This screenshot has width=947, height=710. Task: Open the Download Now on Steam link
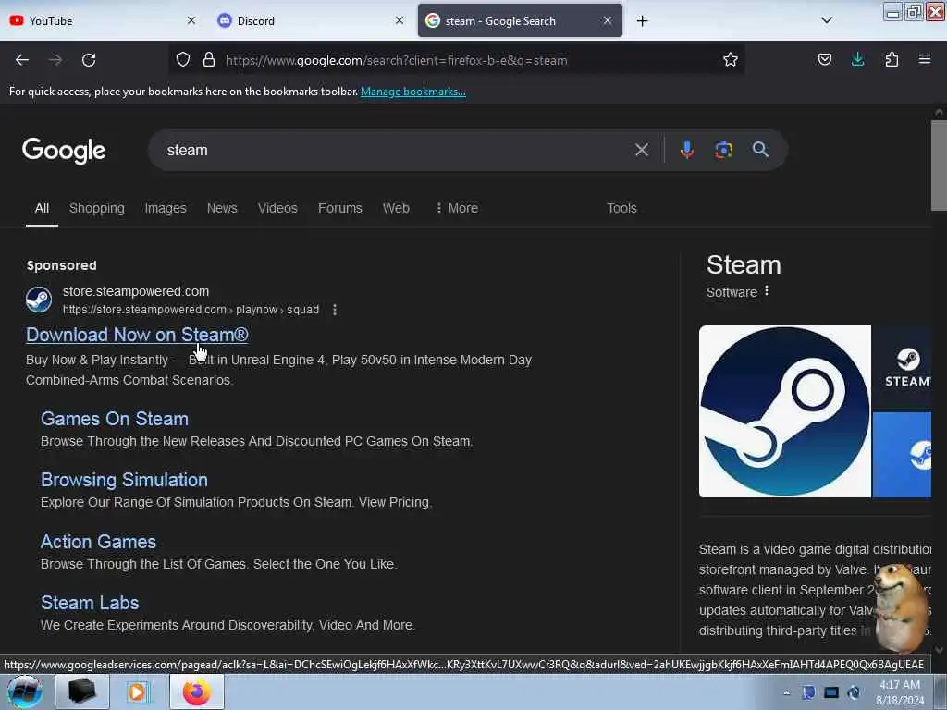coord(137,335)
